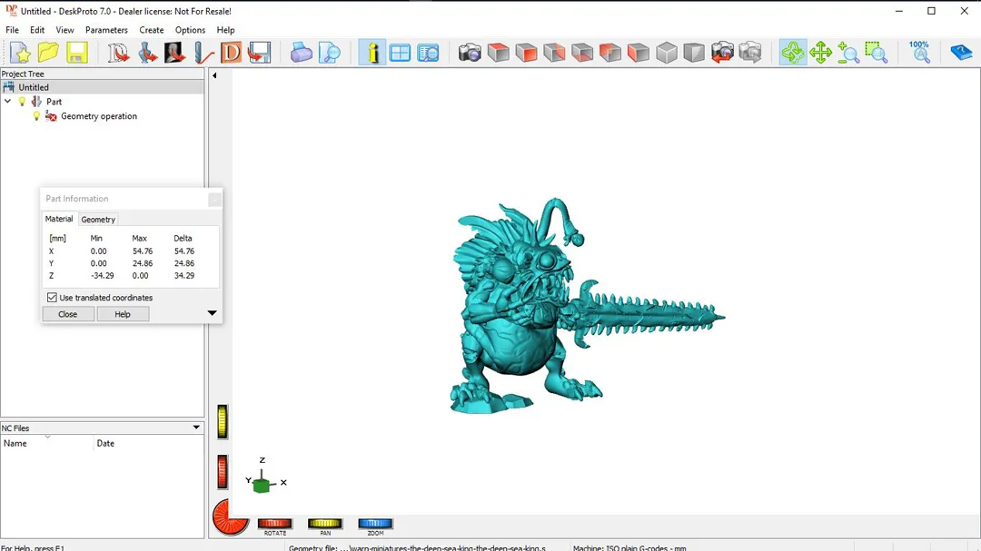Click the blue ZOOM thumbwheel
The height and width of the screenshot is (551, 981).
pyautogui.click(x=375, y=524)
